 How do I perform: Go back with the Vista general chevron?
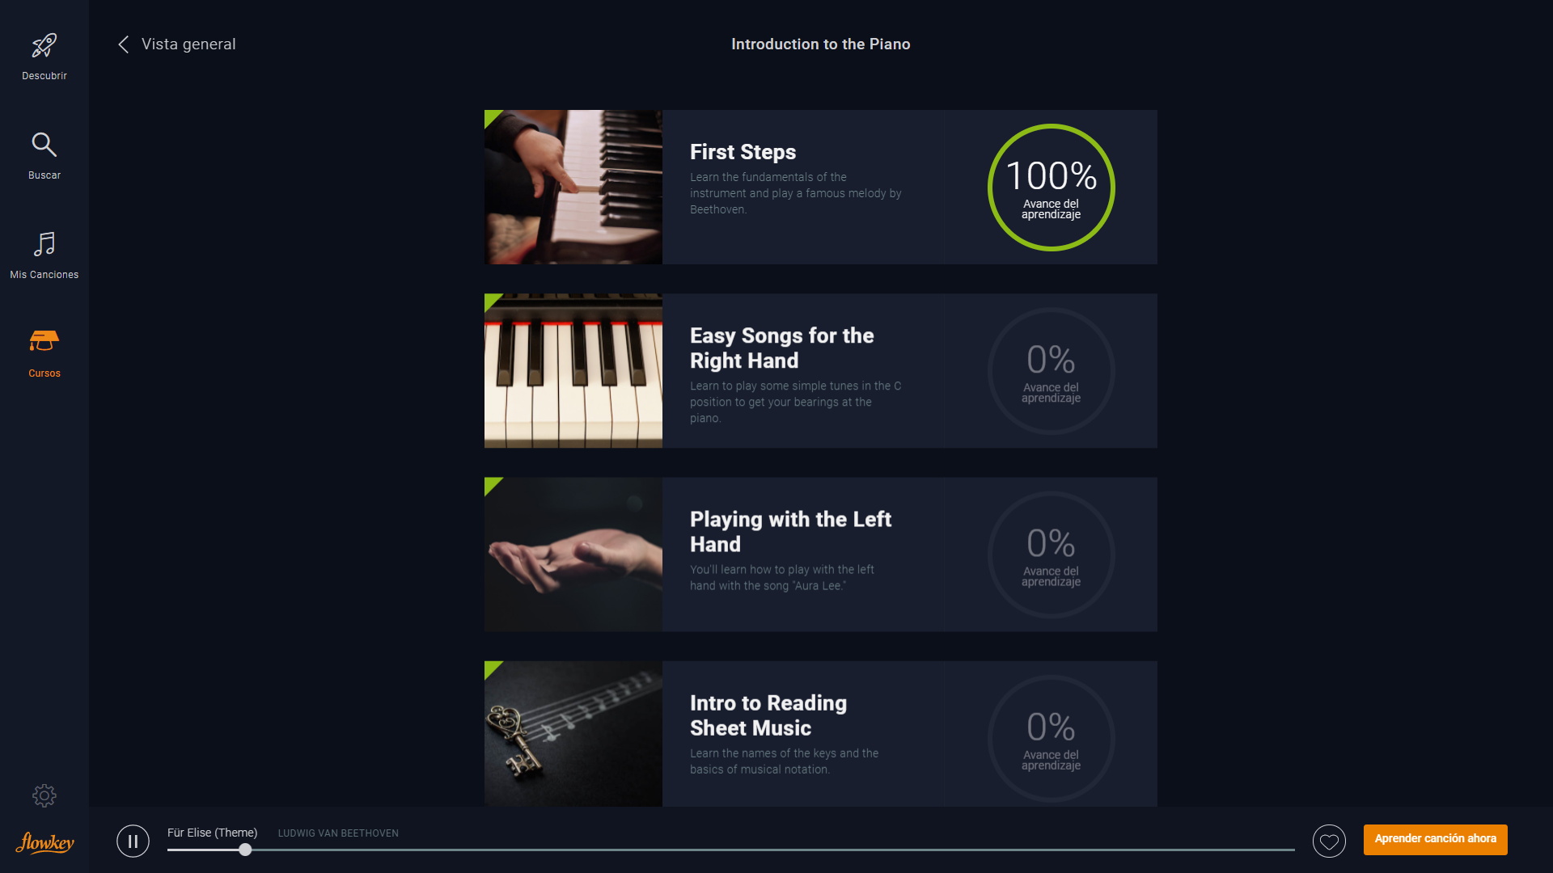coord(124,44)
